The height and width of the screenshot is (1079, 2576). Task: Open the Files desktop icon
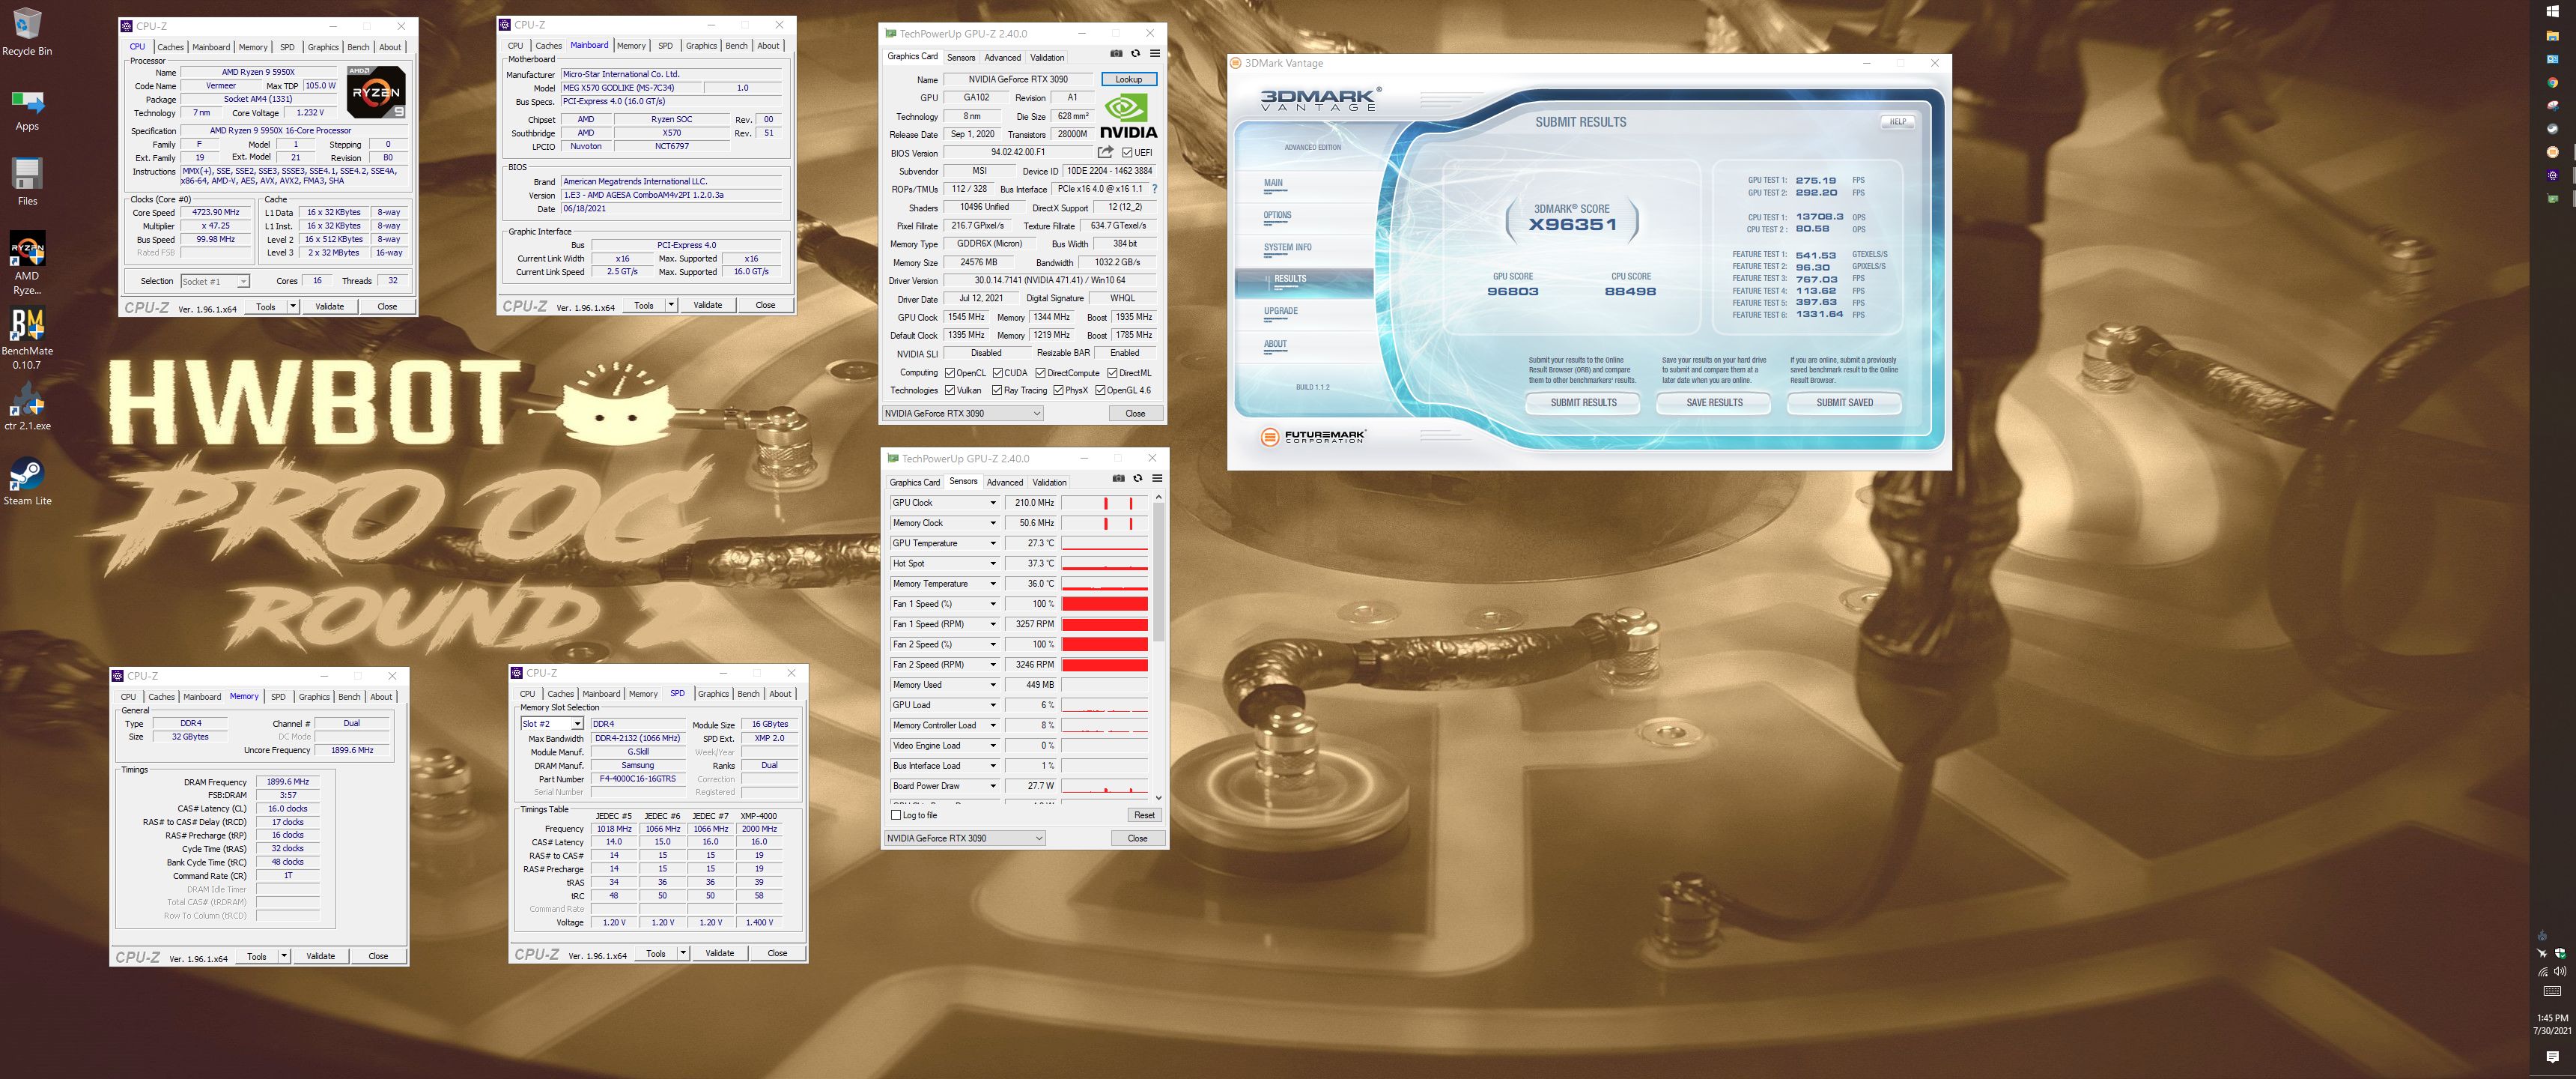pos(27,182)
